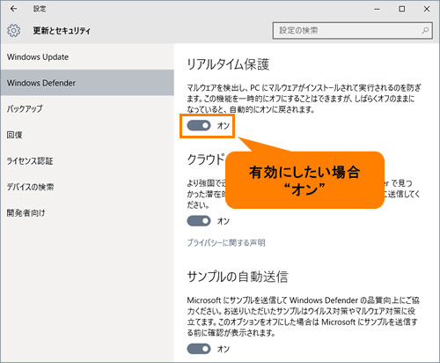Open デバイスの検索 section

[x=87, y=187]
